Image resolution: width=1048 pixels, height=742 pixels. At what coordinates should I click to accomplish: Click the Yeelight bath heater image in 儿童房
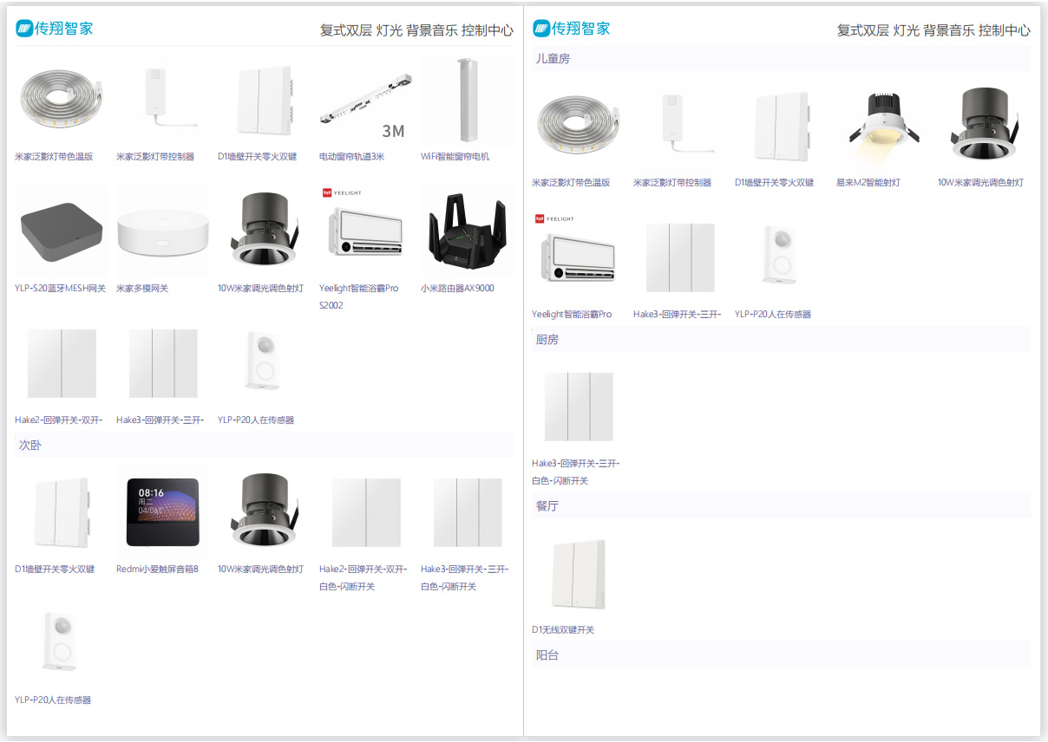coord(578,257)
